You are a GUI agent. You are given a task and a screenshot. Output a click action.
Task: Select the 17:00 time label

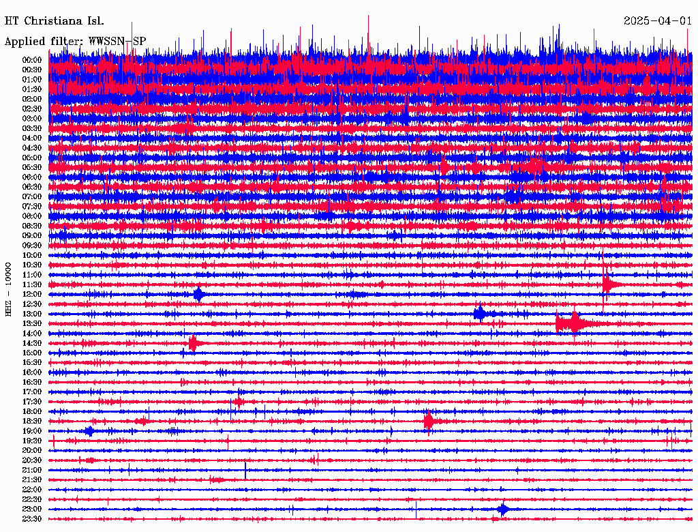(32, 392)
